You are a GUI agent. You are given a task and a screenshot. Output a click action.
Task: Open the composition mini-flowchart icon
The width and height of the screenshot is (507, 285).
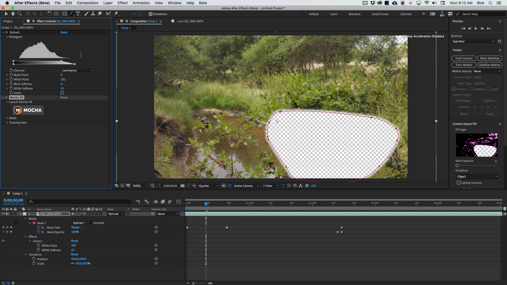138,202
